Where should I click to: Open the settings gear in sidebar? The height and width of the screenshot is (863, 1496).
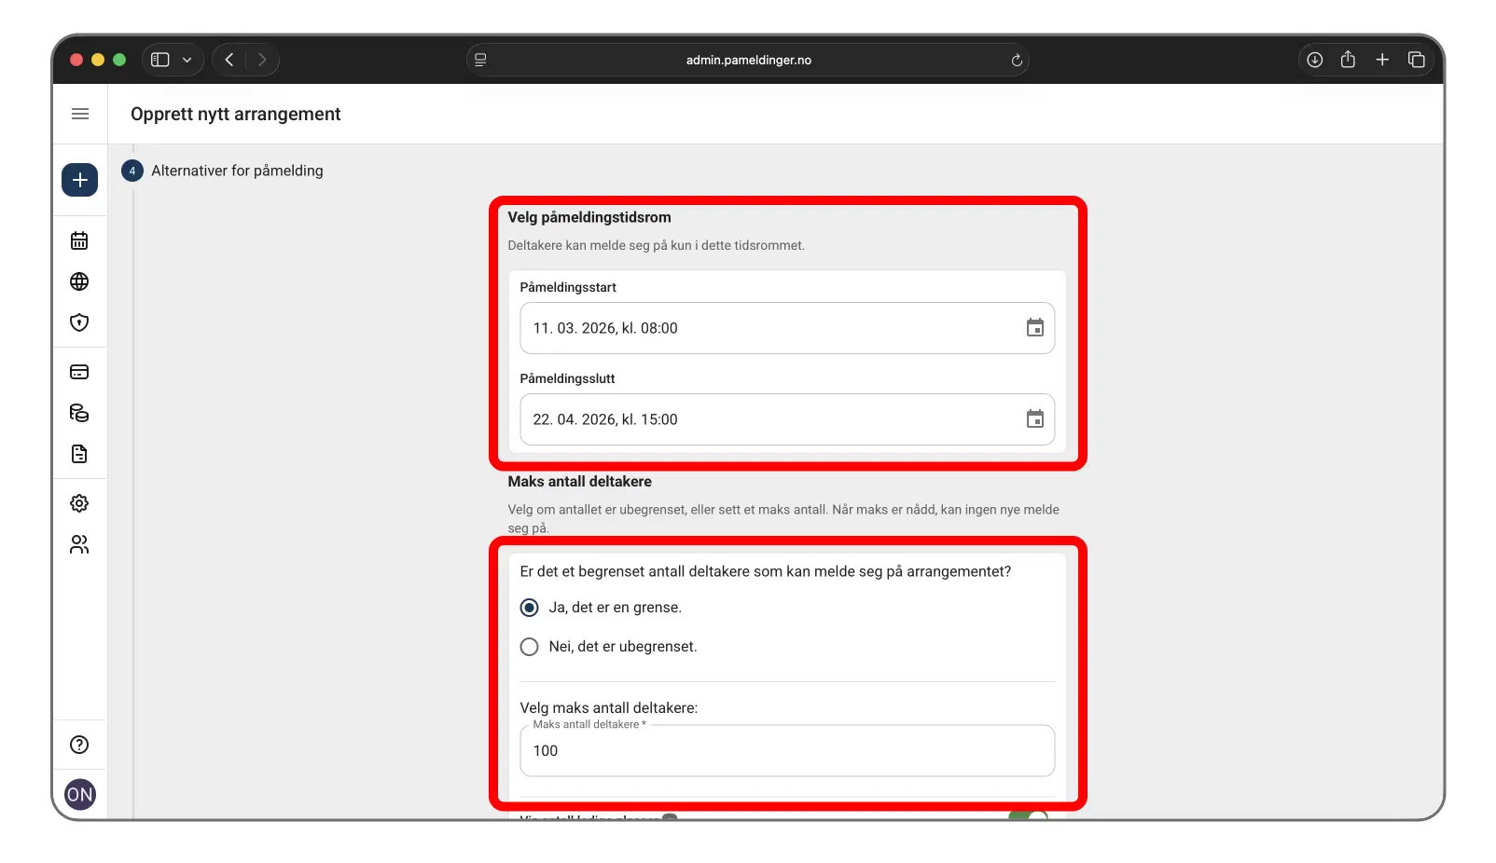[x=79, y=503]
